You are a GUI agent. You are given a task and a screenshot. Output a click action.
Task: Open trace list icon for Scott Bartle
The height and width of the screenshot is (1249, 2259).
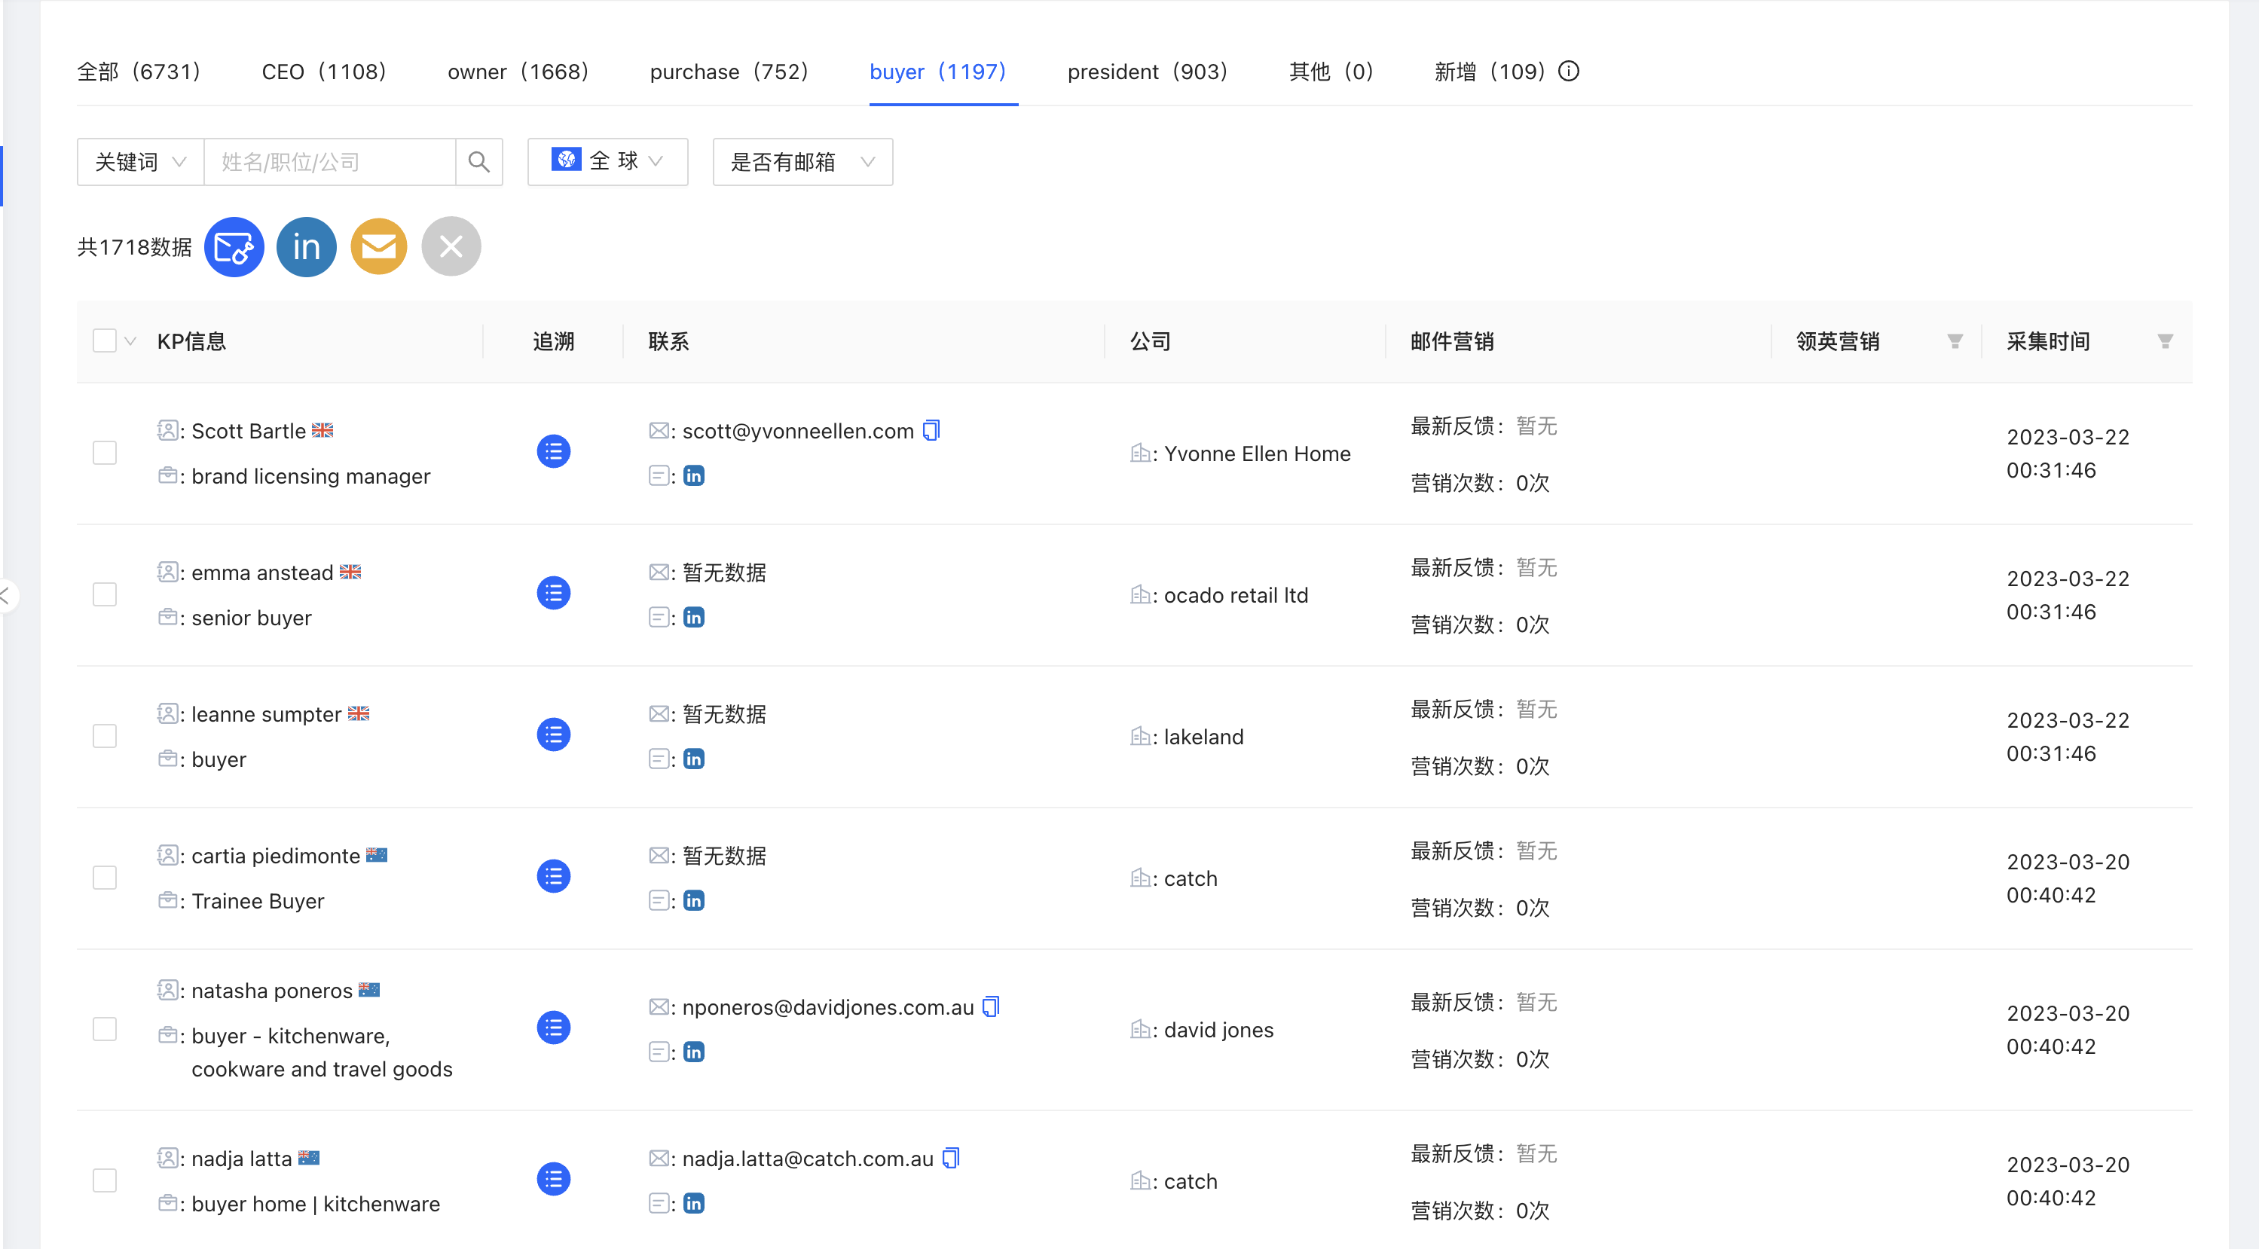coord(553,452)
